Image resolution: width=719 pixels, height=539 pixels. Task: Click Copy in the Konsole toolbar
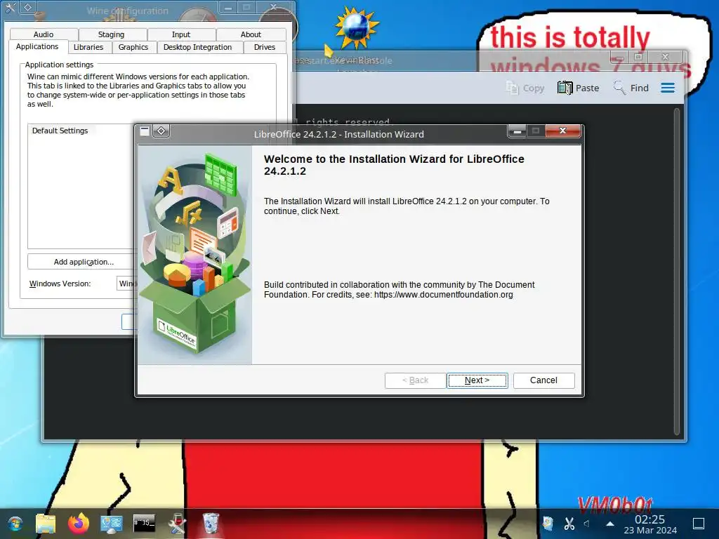[x=525, y=88]
